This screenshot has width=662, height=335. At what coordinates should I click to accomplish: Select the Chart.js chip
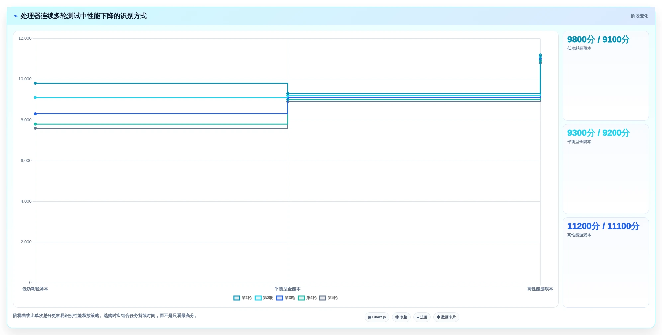(x=377, y=317)
